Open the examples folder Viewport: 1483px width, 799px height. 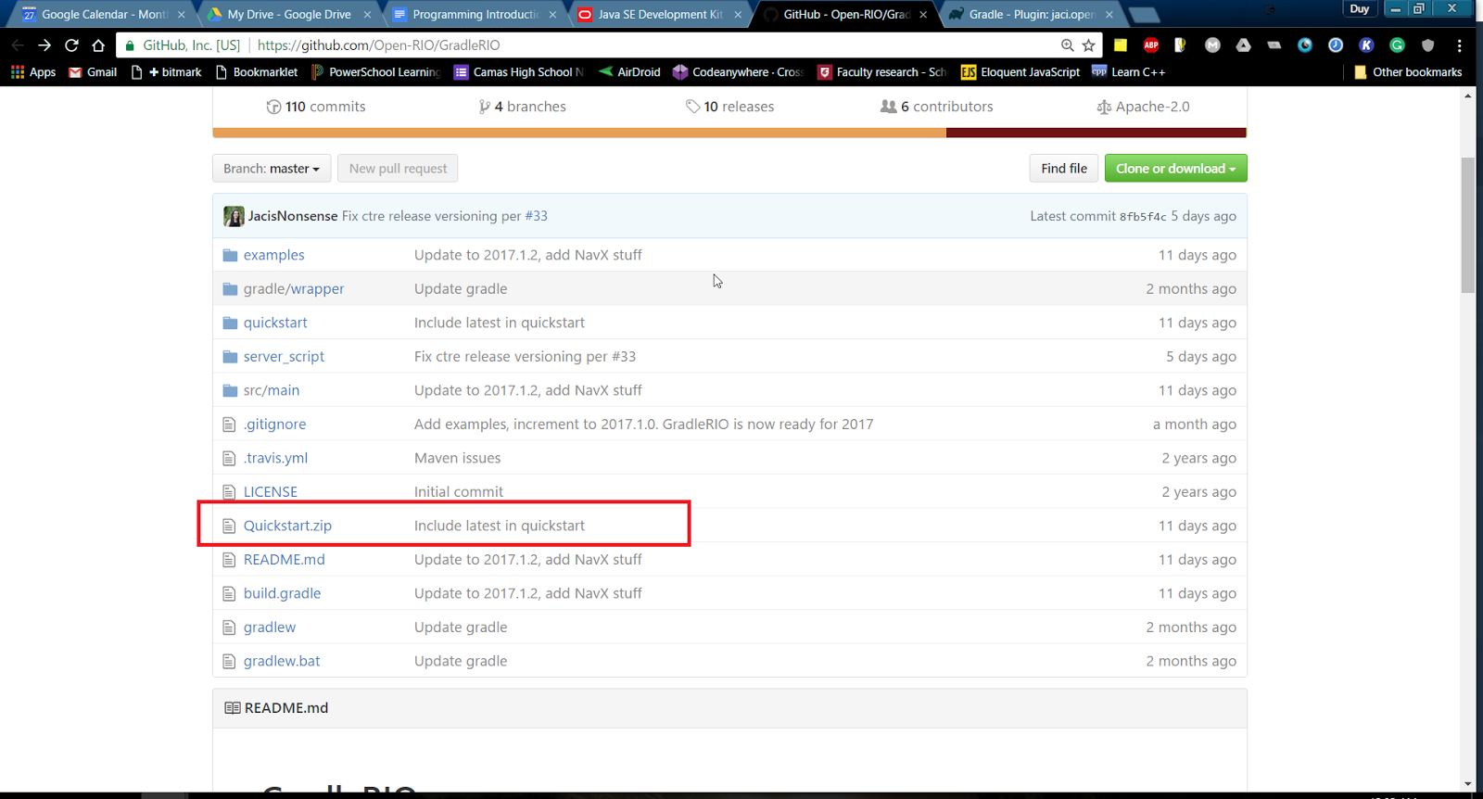273,255
